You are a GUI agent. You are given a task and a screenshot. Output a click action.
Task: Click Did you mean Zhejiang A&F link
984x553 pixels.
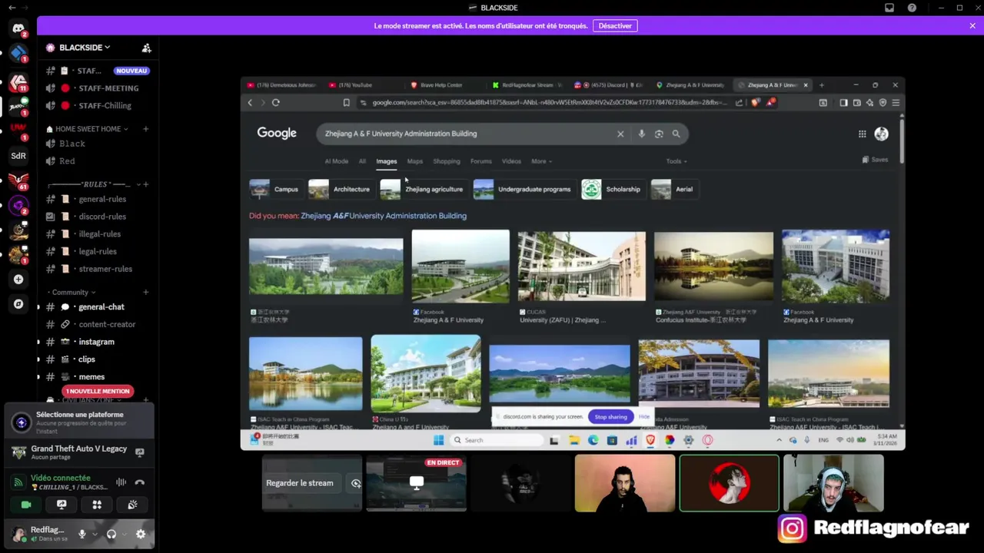(x=384, y=216)
